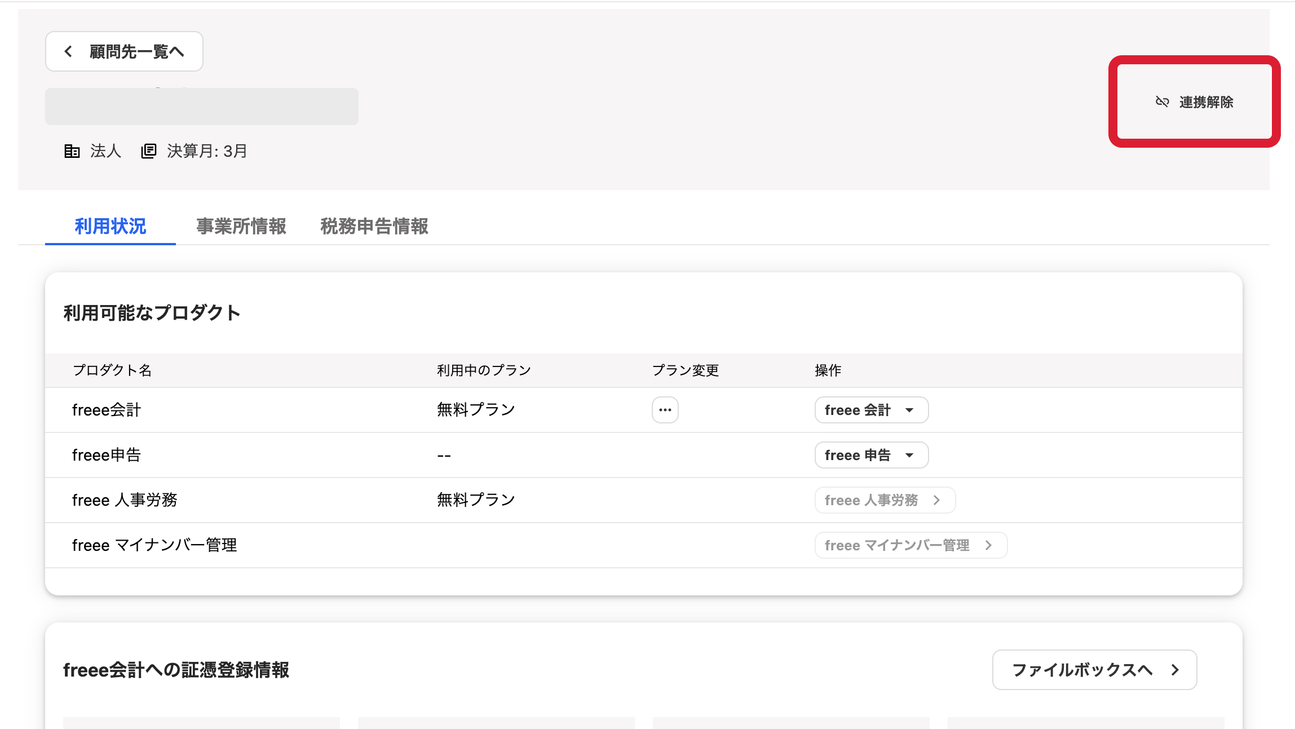The width and height of the screenshot is (1295, 729).
Task: Click the 連携解除 button
Action: [1194, 101]
